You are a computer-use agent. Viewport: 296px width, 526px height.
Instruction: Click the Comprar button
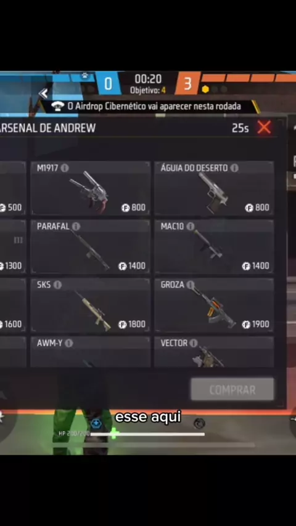coord(232,389)
